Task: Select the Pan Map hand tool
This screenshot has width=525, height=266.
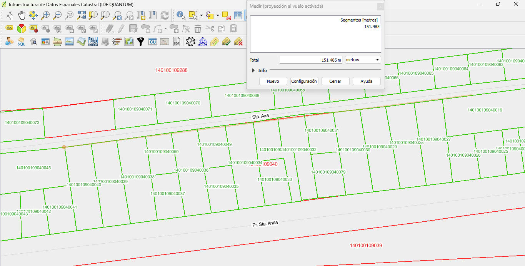Action: click(x=22, y=15)
